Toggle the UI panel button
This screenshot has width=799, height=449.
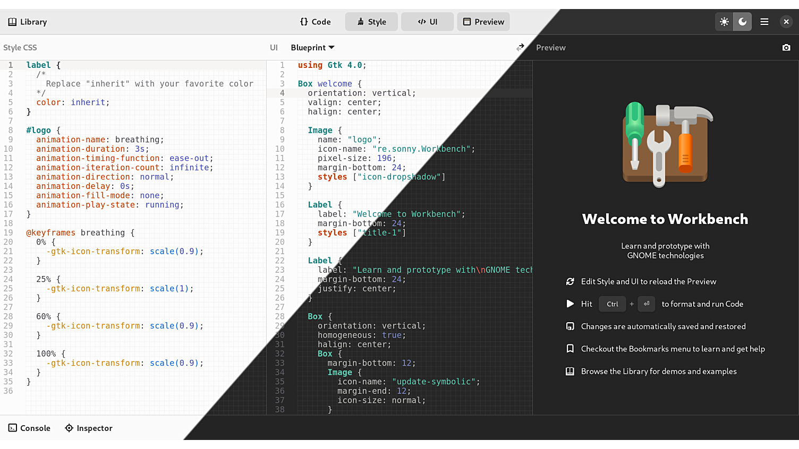(x=428, y=22)
